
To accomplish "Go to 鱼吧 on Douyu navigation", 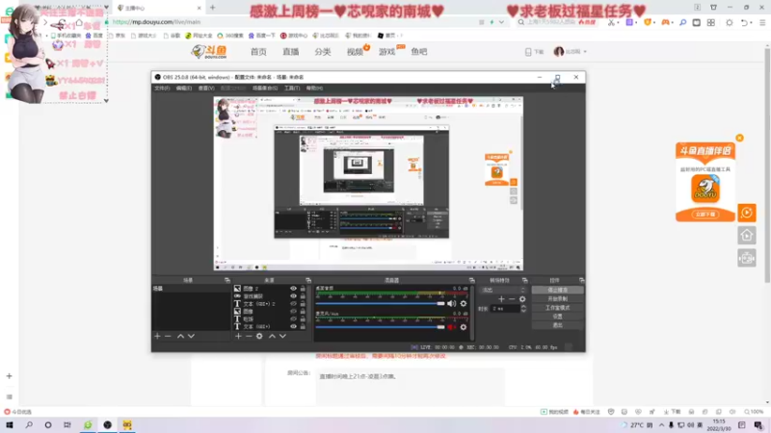I will pyautogui.click(x=419, y=52).
